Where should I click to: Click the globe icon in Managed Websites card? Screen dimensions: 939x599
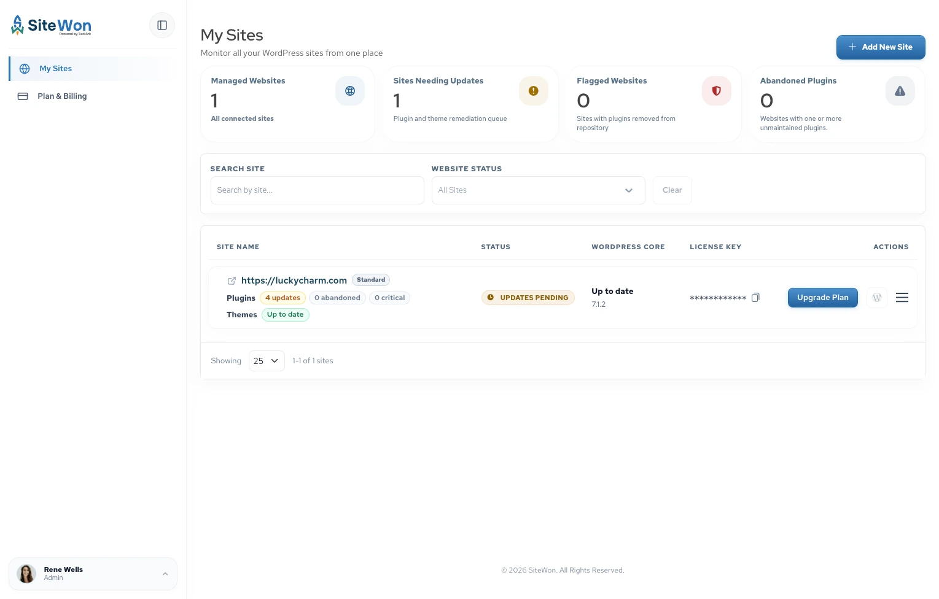350,91
